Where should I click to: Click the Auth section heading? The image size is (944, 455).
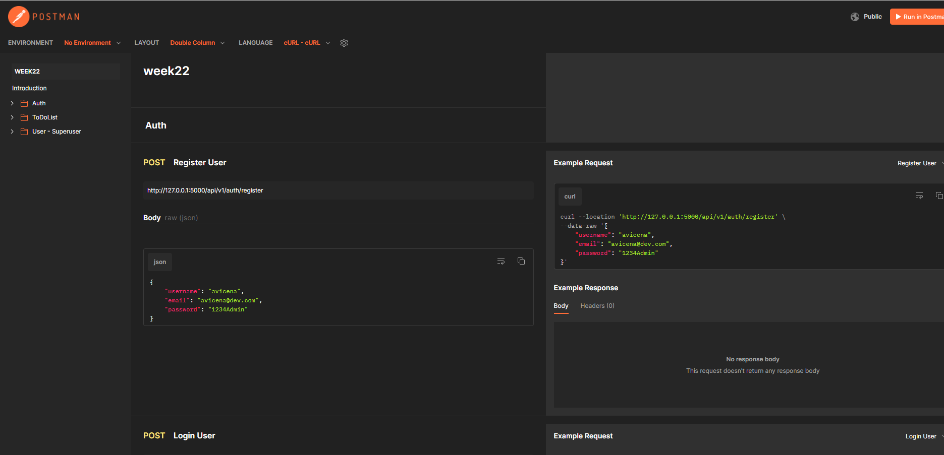(156, 125)
